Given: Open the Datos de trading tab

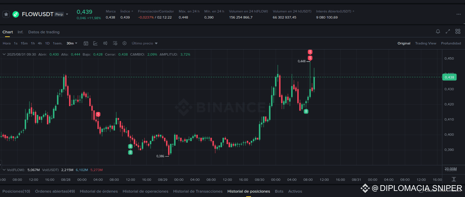Looking at the screenshot, I should point(44,32).
